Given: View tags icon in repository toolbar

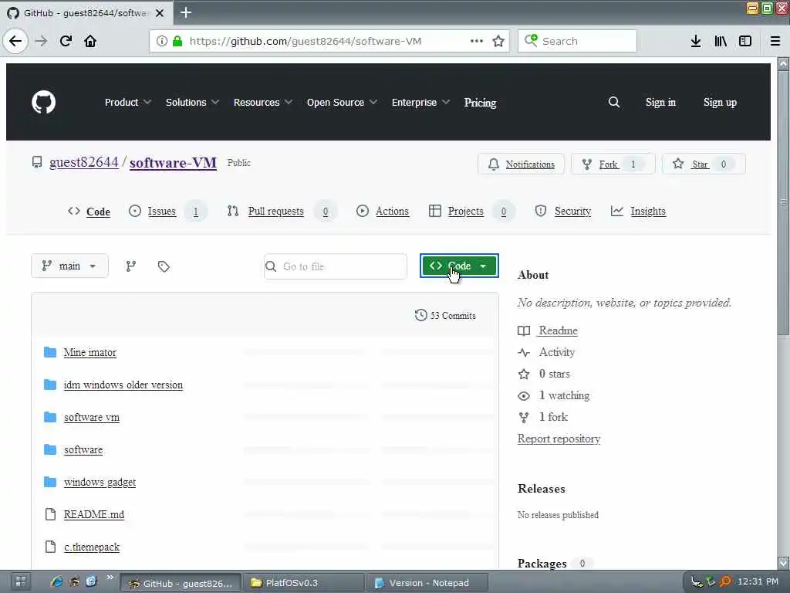Looking at the screenshot, I should coord(164,266).
